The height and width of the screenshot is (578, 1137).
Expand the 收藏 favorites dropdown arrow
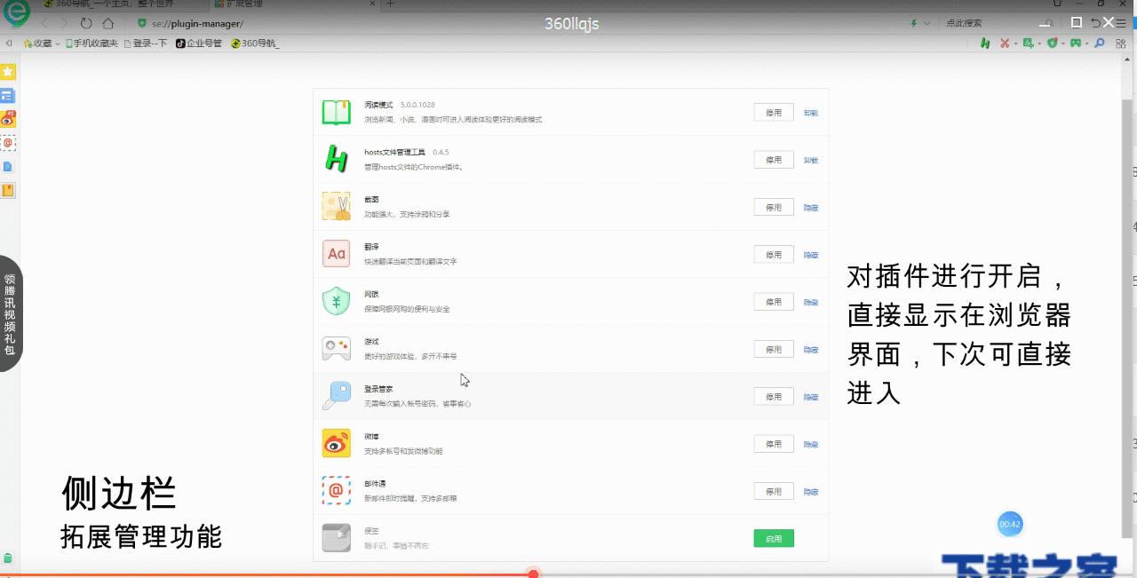tap(56, 42)
